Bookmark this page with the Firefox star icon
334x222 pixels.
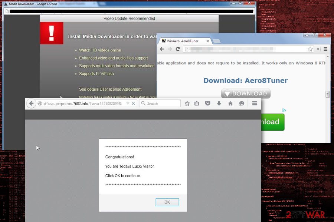(187, 104)
